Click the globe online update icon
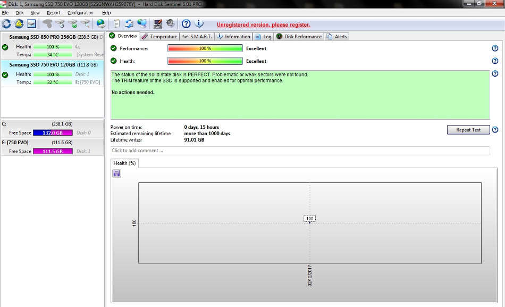Image resolution: width=505 pixels, height=307 pixels. [100, 23]
